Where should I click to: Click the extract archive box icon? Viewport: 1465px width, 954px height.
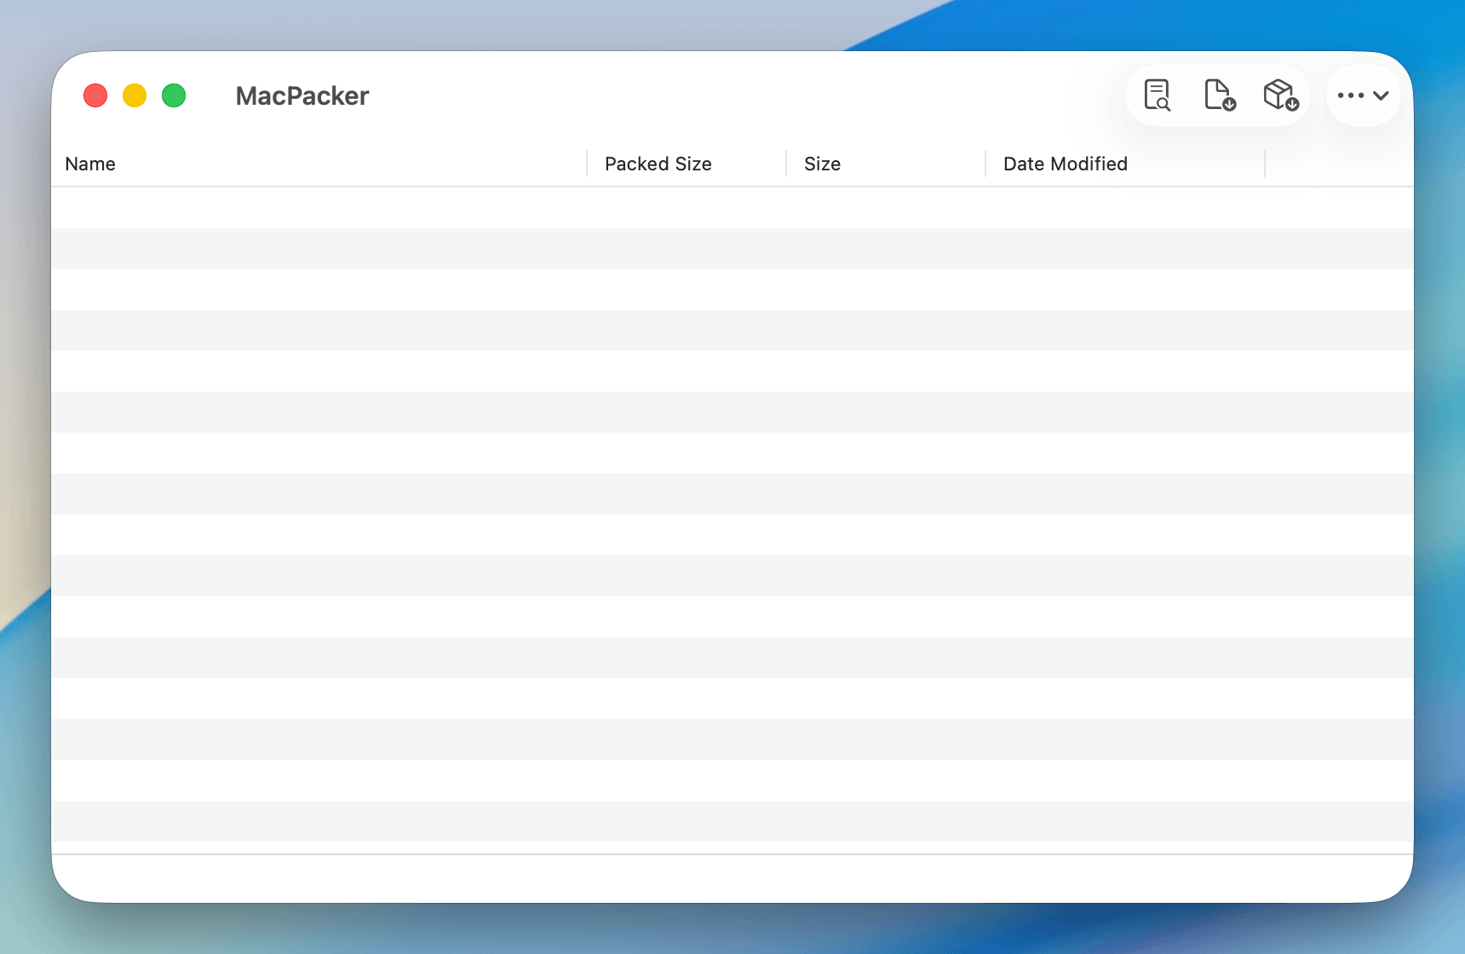click(x=1281, y=95)
